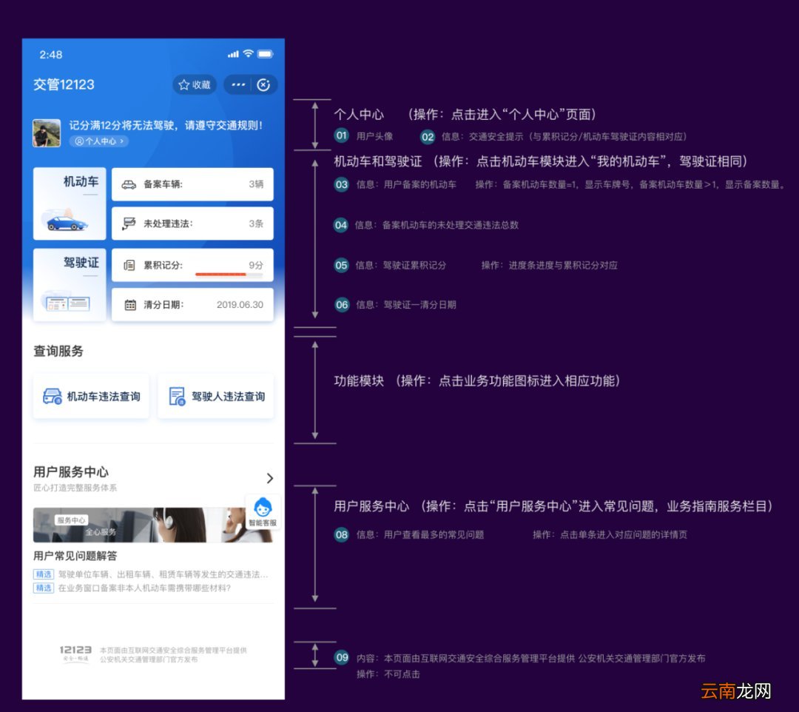
Task: Click the calendar icon beside 清分日期
Action: click(x=127, y=304)
